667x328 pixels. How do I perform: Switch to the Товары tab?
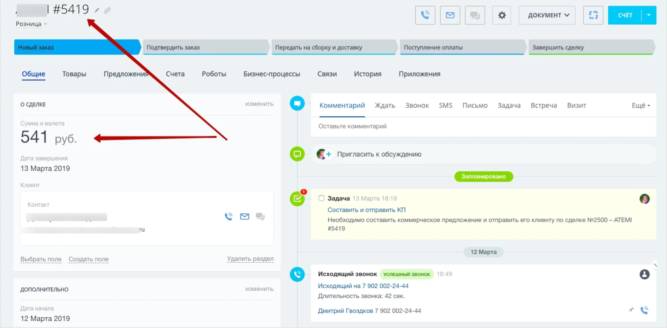point(74,74)
